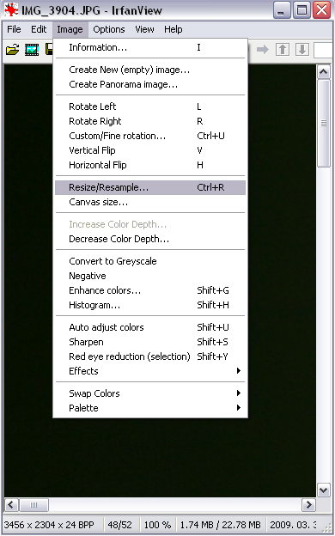Image resolution: width=335 pixels, height=536 pixels.
Task: Click status bar text 3456 x 2304 x 24 BPP
Action: pos(49,525)
